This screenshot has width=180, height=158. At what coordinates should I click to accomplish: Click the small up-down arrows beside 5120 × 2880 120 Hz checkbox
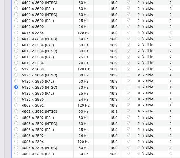[139, 69]
